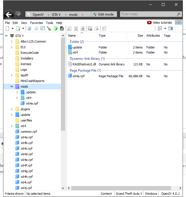
Task: Click the magnifier icon in Filter mods
Action: tap(178, 14)
